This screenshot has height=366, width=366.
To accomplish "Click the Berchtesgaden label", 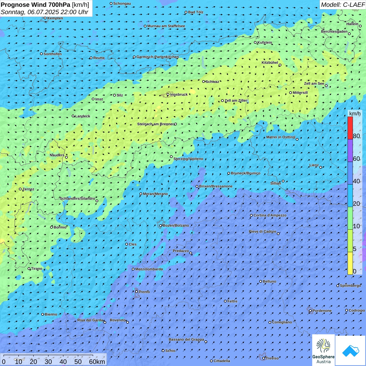I will pos(334,31).
